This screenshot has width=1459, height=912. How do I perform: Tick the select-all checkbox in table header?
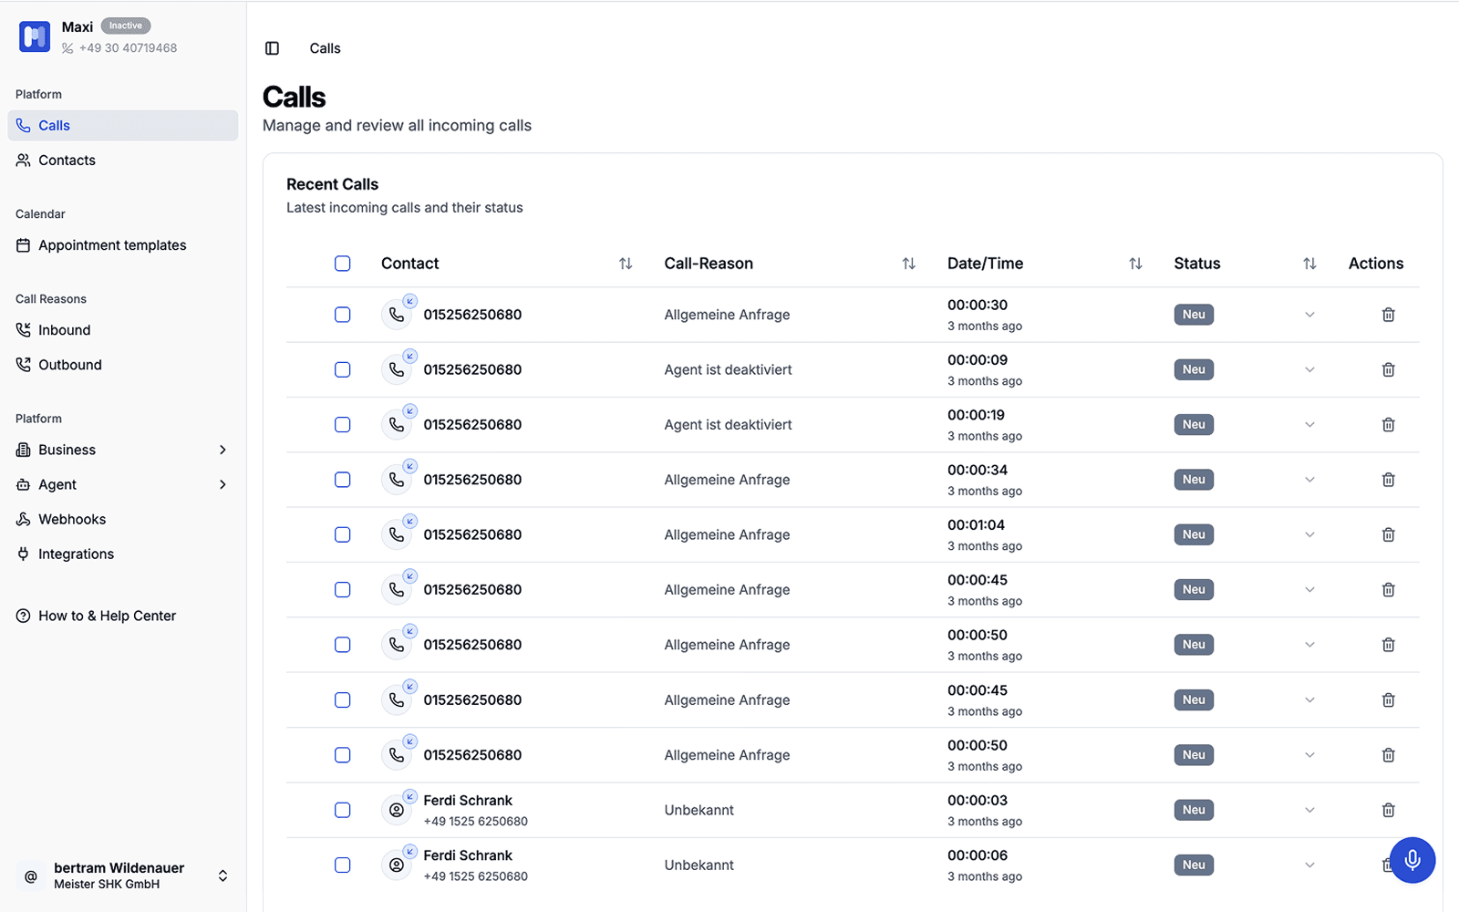[x=343, y=264]
